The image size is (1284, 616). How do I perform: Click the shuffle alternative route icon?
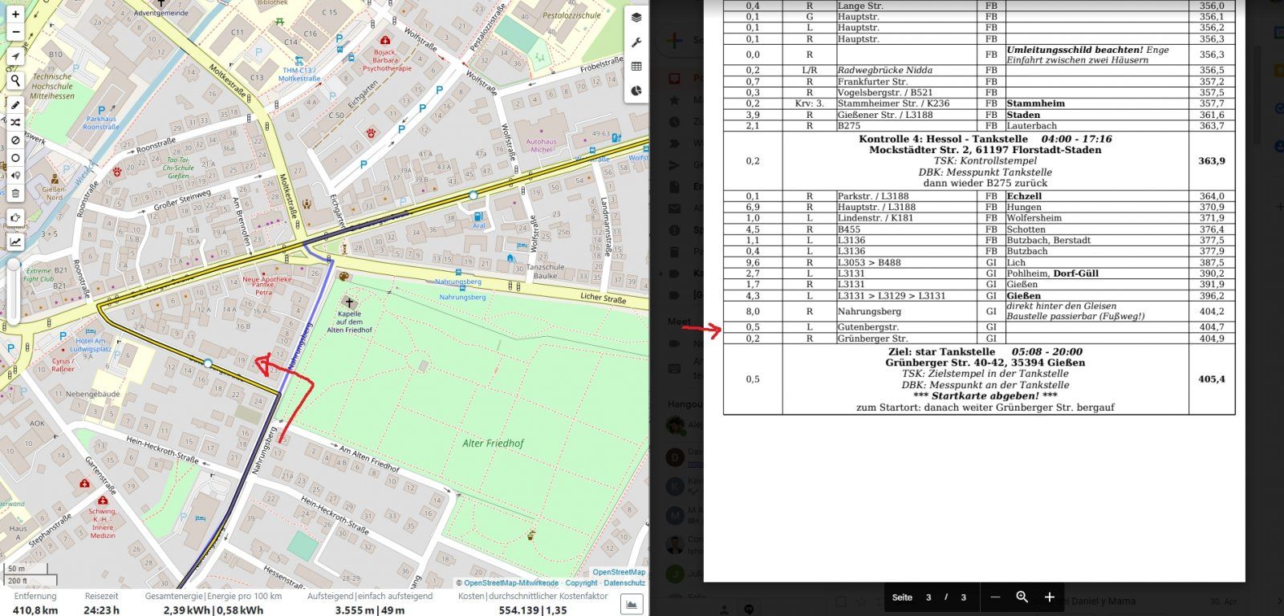pyautogui.click(x=15, y=123)
